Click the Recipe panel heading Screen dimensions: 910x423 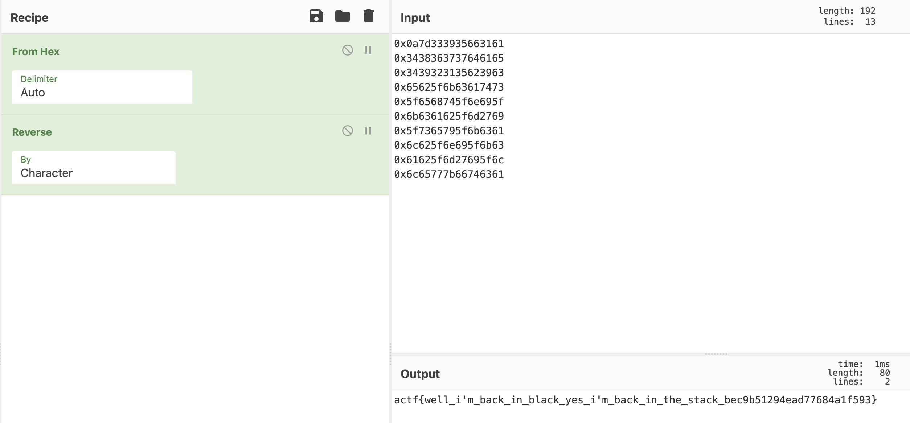(29, 17)
